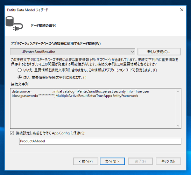Click the data connection (W) label text
The height and width of the screenshot is (175, 191).
(56, 44)
